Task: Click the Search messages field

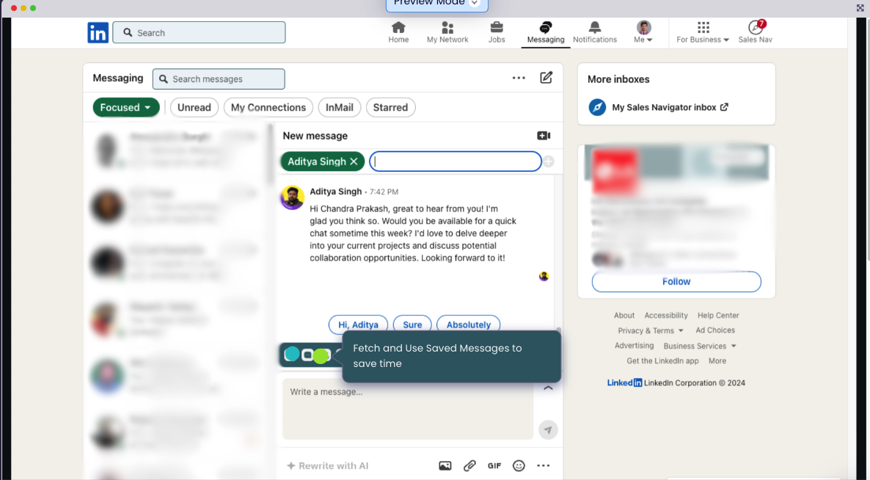Action: [219, 79]
